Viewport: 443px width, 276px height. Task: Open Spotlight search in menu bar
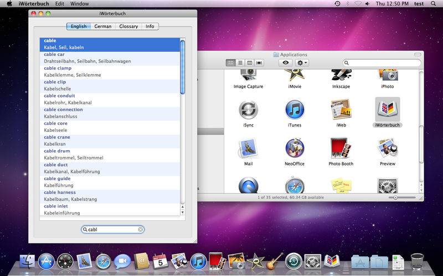434,4
